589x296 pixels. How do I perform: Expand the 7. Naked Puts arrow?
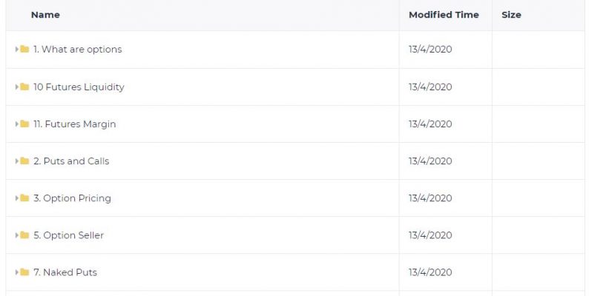pyautogui.click(x=17, y=272)
